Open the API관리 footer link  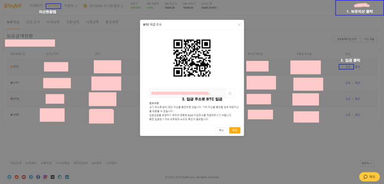[97, 163]
